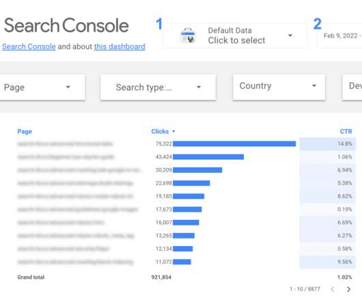Click the 921,854 grand total clicks
The image size is (362, 302).
(x=161, y=277)
